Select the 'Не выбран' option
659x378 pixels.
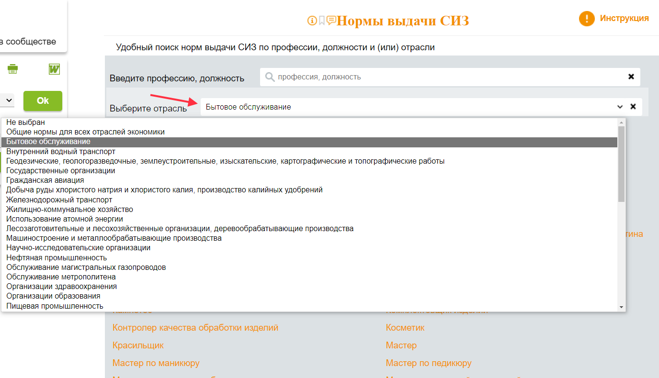coord(309,122)
